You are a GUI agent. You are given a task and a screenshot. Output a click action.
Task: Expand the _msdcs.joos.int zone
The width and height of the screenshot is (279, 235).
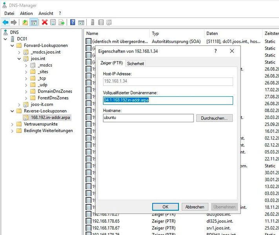pos(19,52)
